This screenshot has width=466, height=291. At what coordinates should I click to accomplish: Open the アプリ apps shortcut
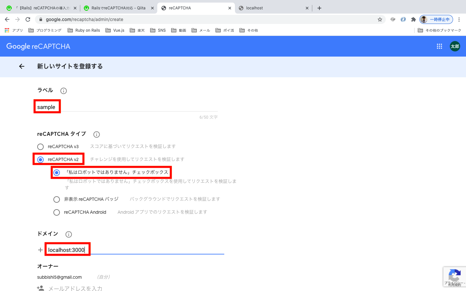click(14, 30)
